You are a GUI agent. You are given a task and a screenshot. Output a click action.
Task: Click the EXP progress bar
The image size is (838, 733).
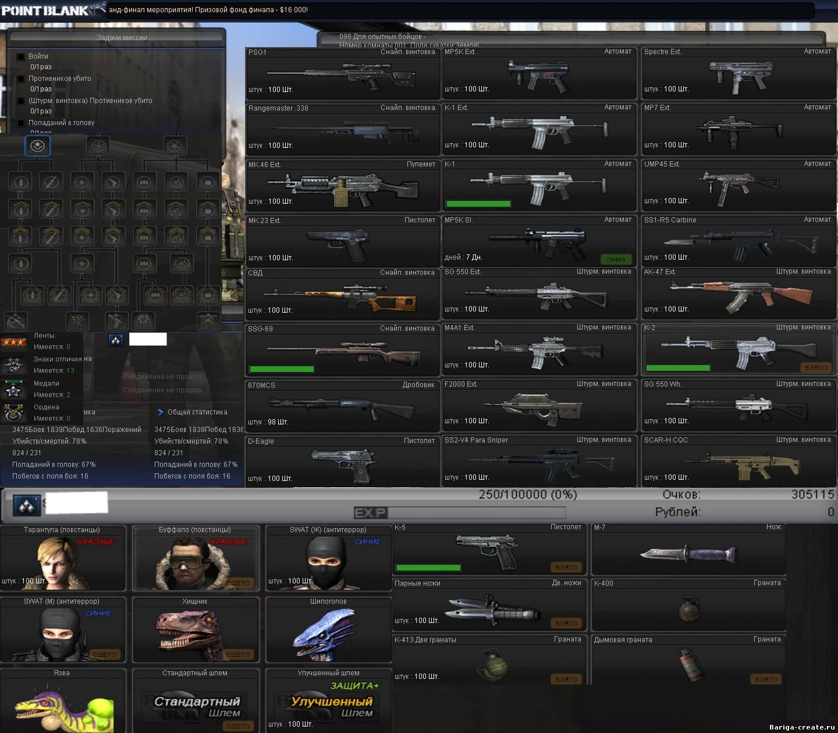click(460, 512)
